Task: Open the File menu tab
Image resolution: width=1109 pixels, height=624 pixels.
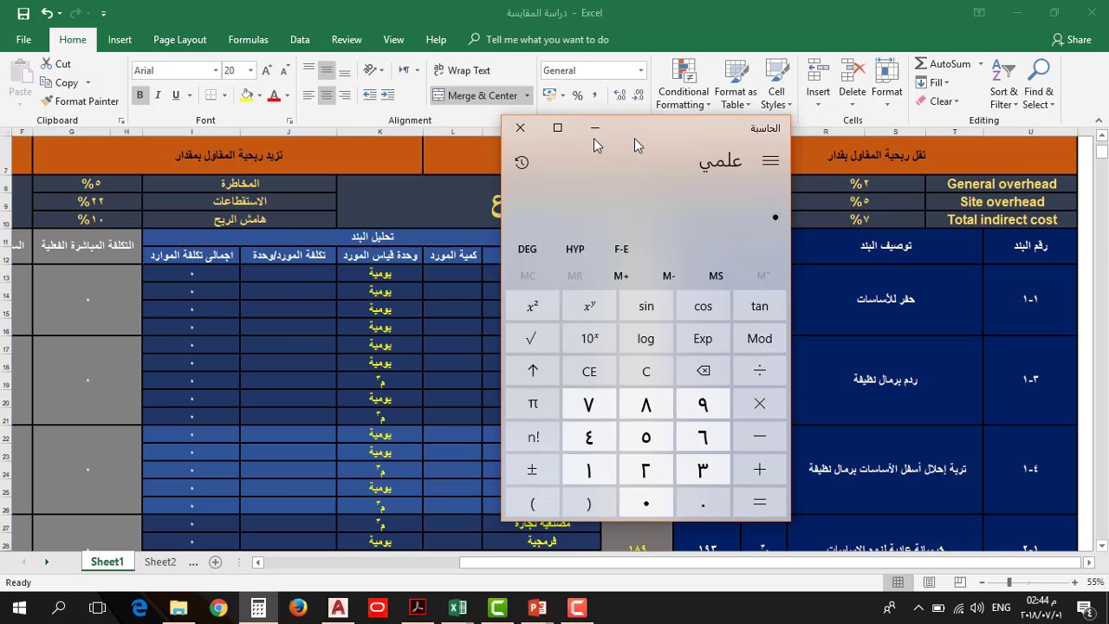Action: click(23, 40)
